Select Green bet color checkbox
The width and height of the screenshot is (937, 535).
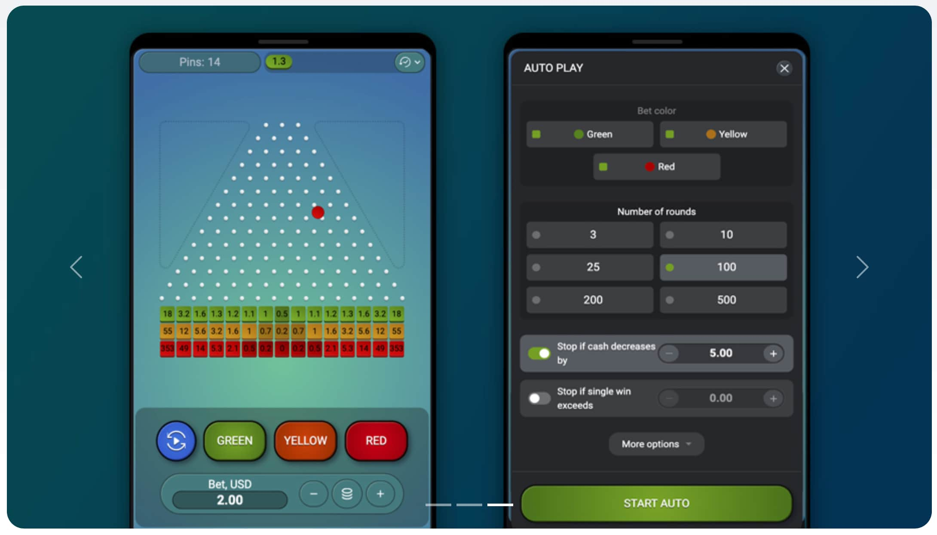[x=536, y=134]
